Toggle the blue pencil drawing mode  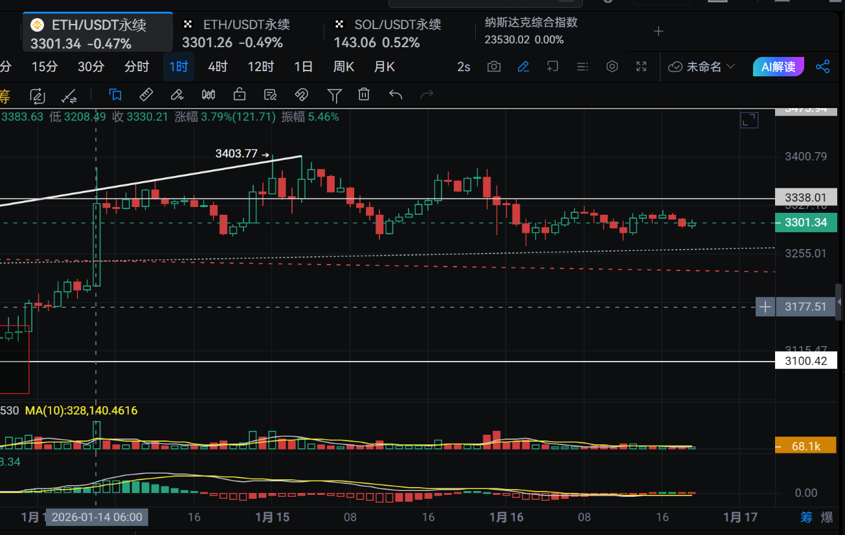coord(523,67)
